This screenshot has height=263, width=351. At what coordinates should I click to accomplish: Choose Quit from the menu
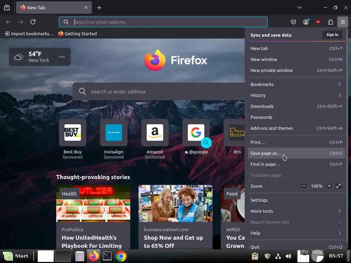coord(296,247)
